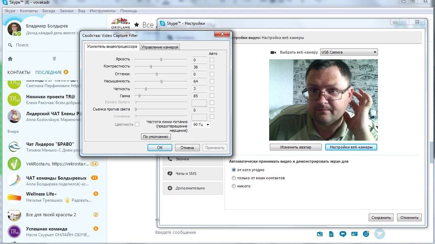Enable Auto checkbox for Оттенок
Image resolution: width=435 pixels, height=244 pixels.
click(212, 74)
